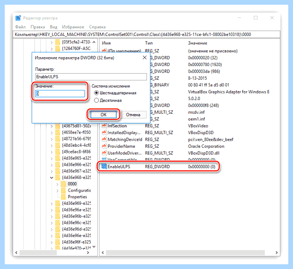Click the UserModeDriver... value icon
Viewport: 293px width, 269px height.
tap(104, 153)
